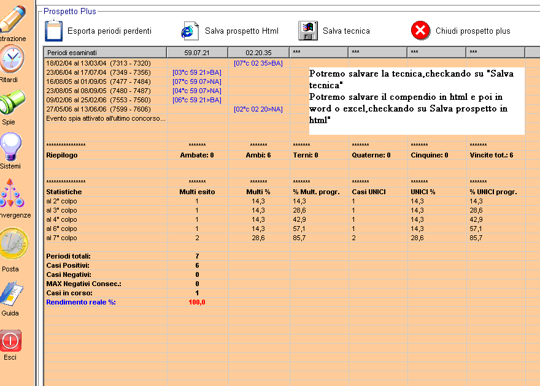The image size is (540, 386).
Task: Click result [07°c 59 07>NA]
Action: 197,82
